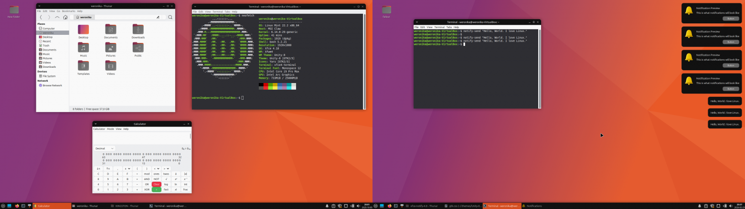
Task: Open the Templates folder icon
Action: (83, 67)
